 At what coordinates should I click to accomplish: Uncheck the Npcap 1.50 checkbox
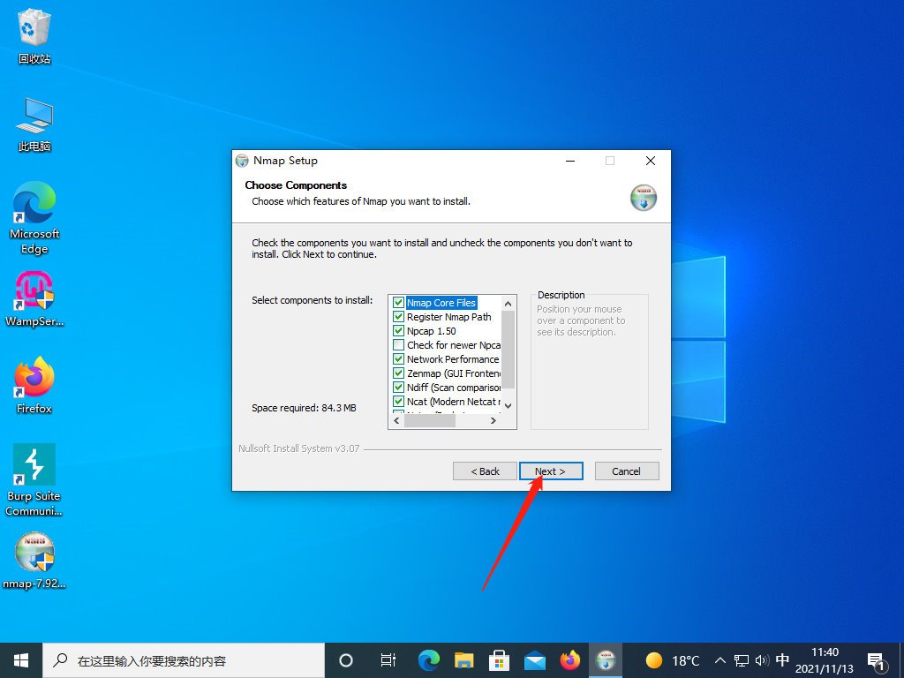[398, 331]
